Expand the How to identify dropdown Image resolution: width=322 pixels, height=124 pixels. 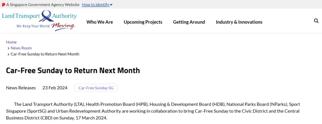(97, 5)
